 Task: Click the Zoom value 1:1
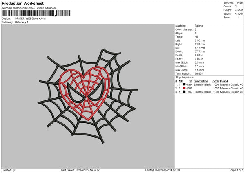(237, 17)
